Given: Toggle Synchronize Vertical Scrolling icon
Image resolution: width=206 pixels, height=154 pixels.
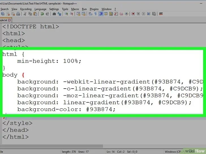Looking at the screenshot, I should 78,14.
